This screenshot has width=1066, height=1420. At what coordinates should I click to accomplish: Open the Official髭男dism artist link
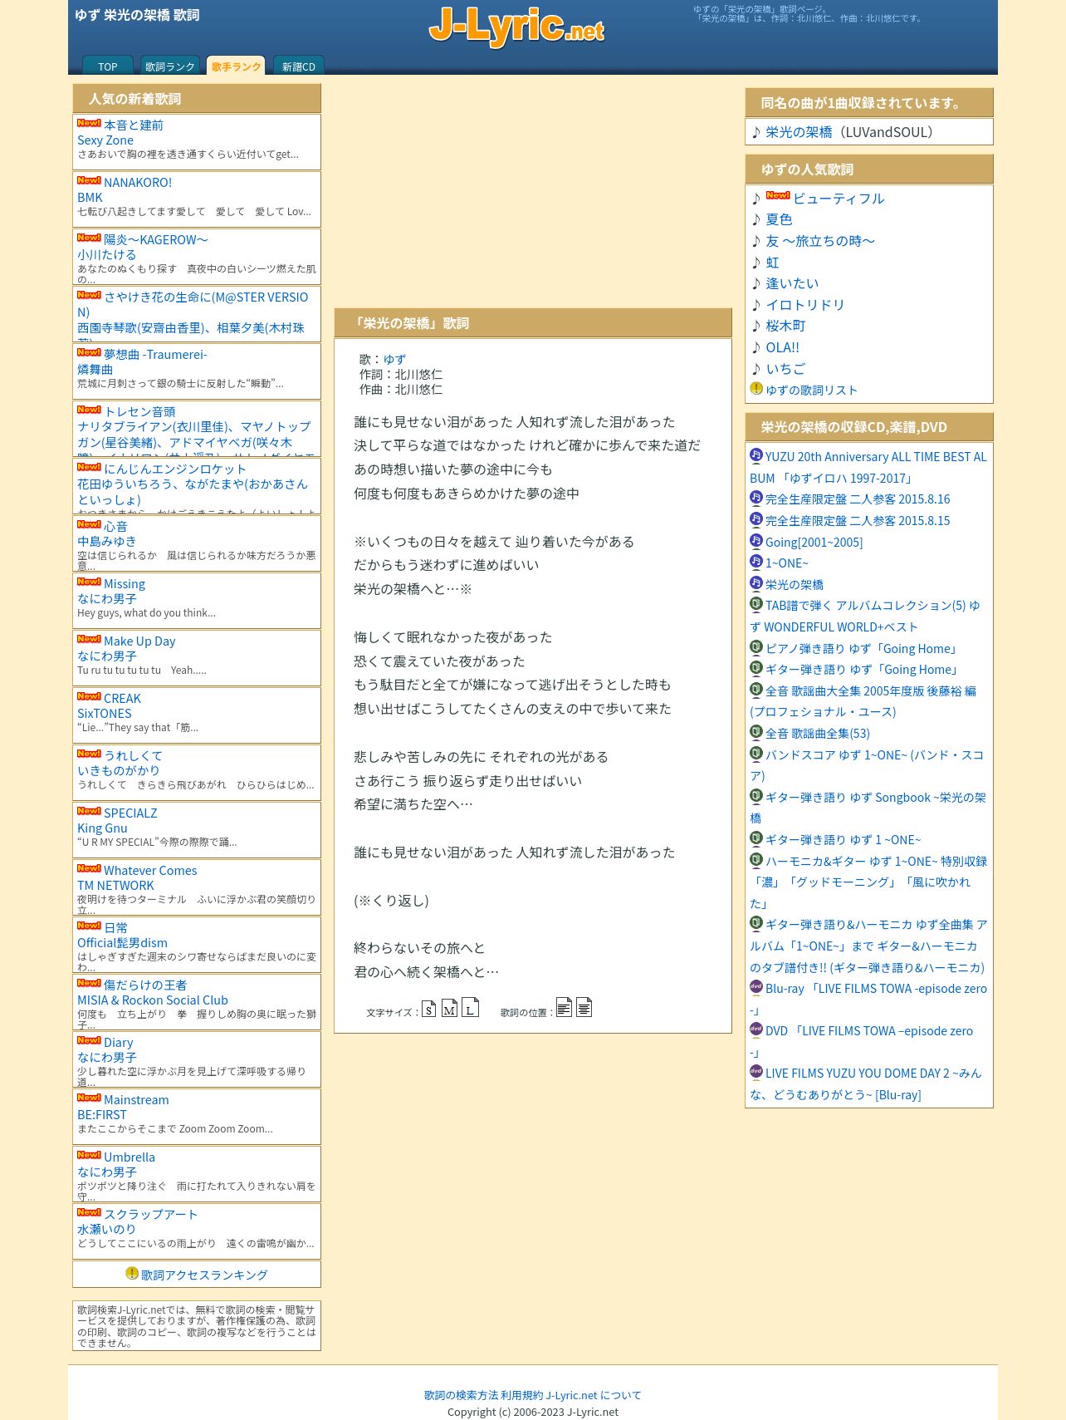122,943
